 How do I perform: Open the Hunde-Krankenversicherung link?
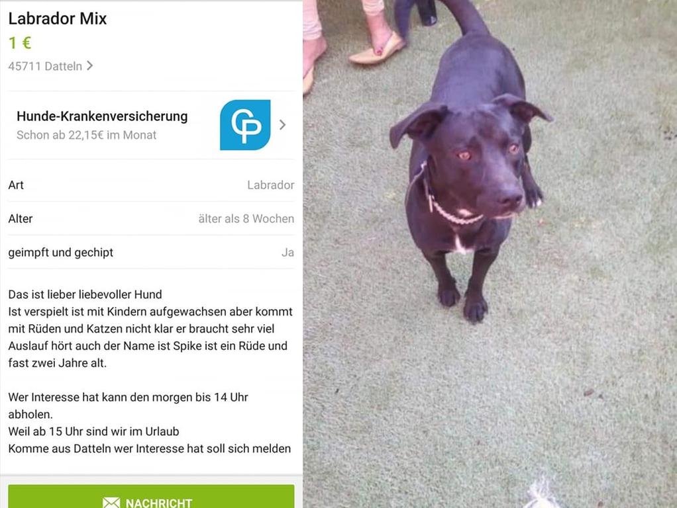[x=102, y=116]
